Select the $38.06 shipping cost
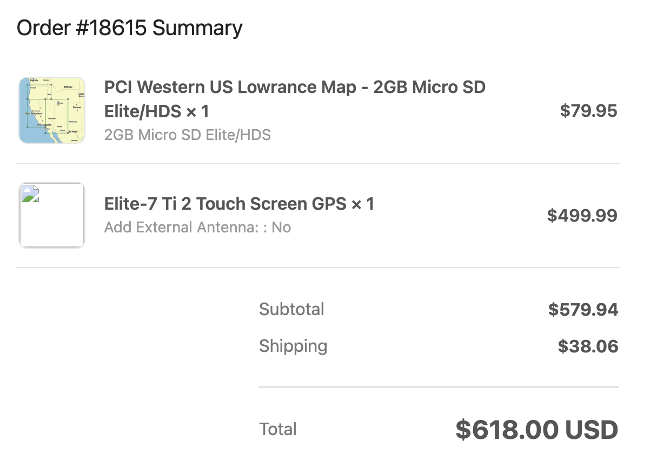This screenshot has height=454, width=650. click(588, 346)
